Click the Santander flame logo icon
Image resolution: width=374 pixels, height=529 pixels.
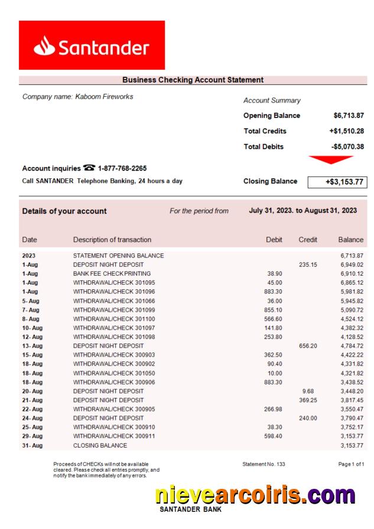[x=45, y=47]
